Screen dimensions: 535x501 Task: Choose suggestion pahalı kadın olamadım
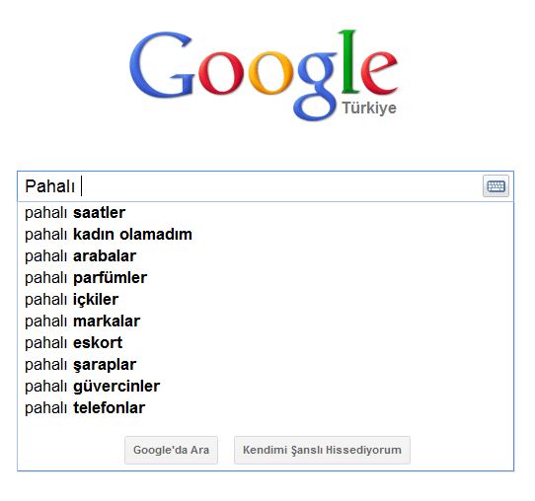[x=266, y=235]
